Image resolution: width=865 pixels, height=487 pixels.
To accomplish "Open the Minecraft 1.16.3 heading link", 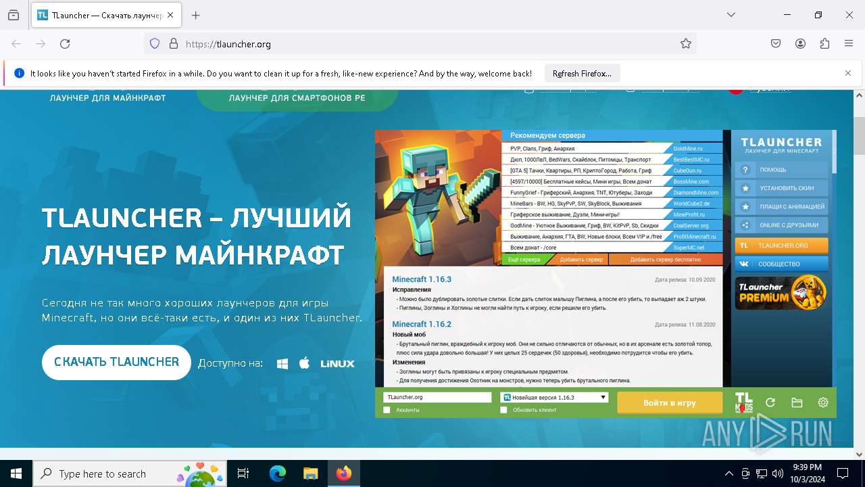I will [x=422, y=279].
